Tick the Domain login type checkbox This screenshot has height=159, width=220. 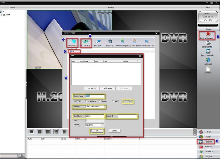[100, 101]
